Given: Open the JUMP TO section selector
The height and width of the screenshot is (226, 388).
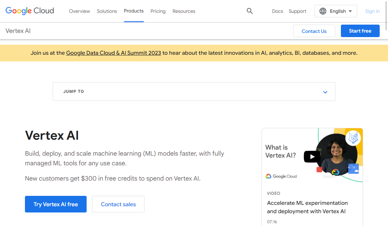Looking at the screenshot, I should pyautogui.click(x=194, y=92).
